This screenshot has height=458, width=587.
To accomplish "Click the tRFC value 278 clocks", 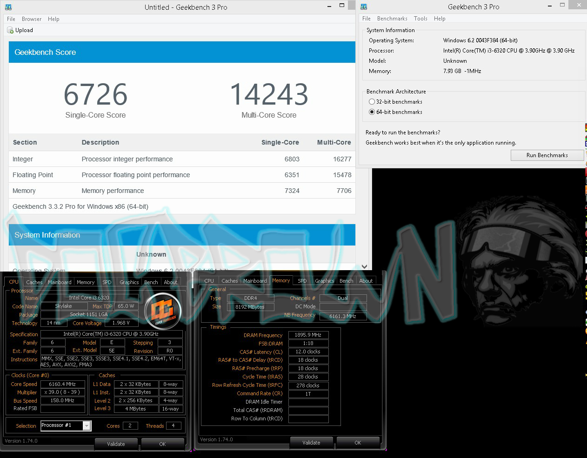I will [x=308, y=385].
